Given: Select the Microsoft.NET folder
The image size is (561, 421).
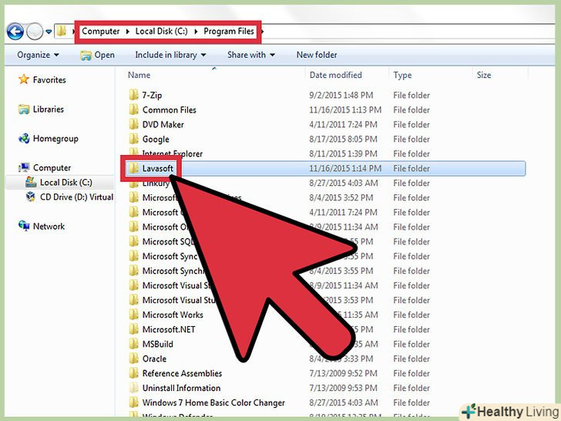Looking at the screenshot, I should tap(169, 329).
